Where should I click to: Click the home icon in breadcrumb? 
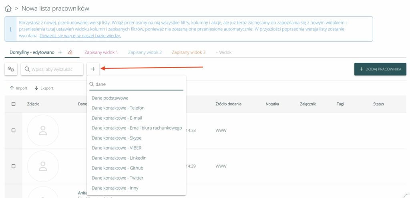click(8, 8)
